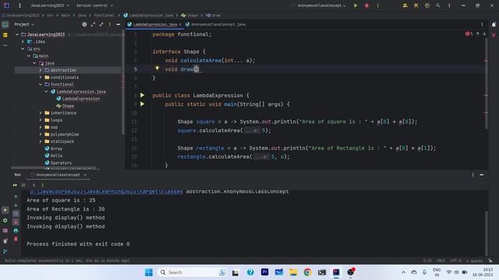
Task: Run the AnonymousClassConcept configuration
Action: [356, 5]
